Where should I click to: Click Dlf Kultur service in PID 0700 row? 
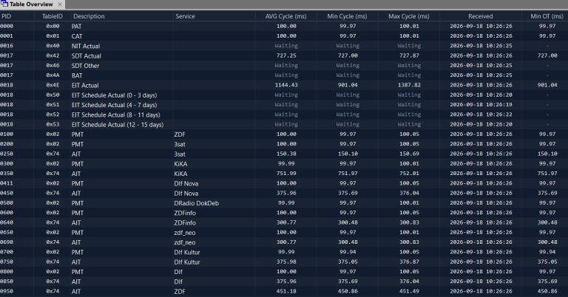pos(187,252)
